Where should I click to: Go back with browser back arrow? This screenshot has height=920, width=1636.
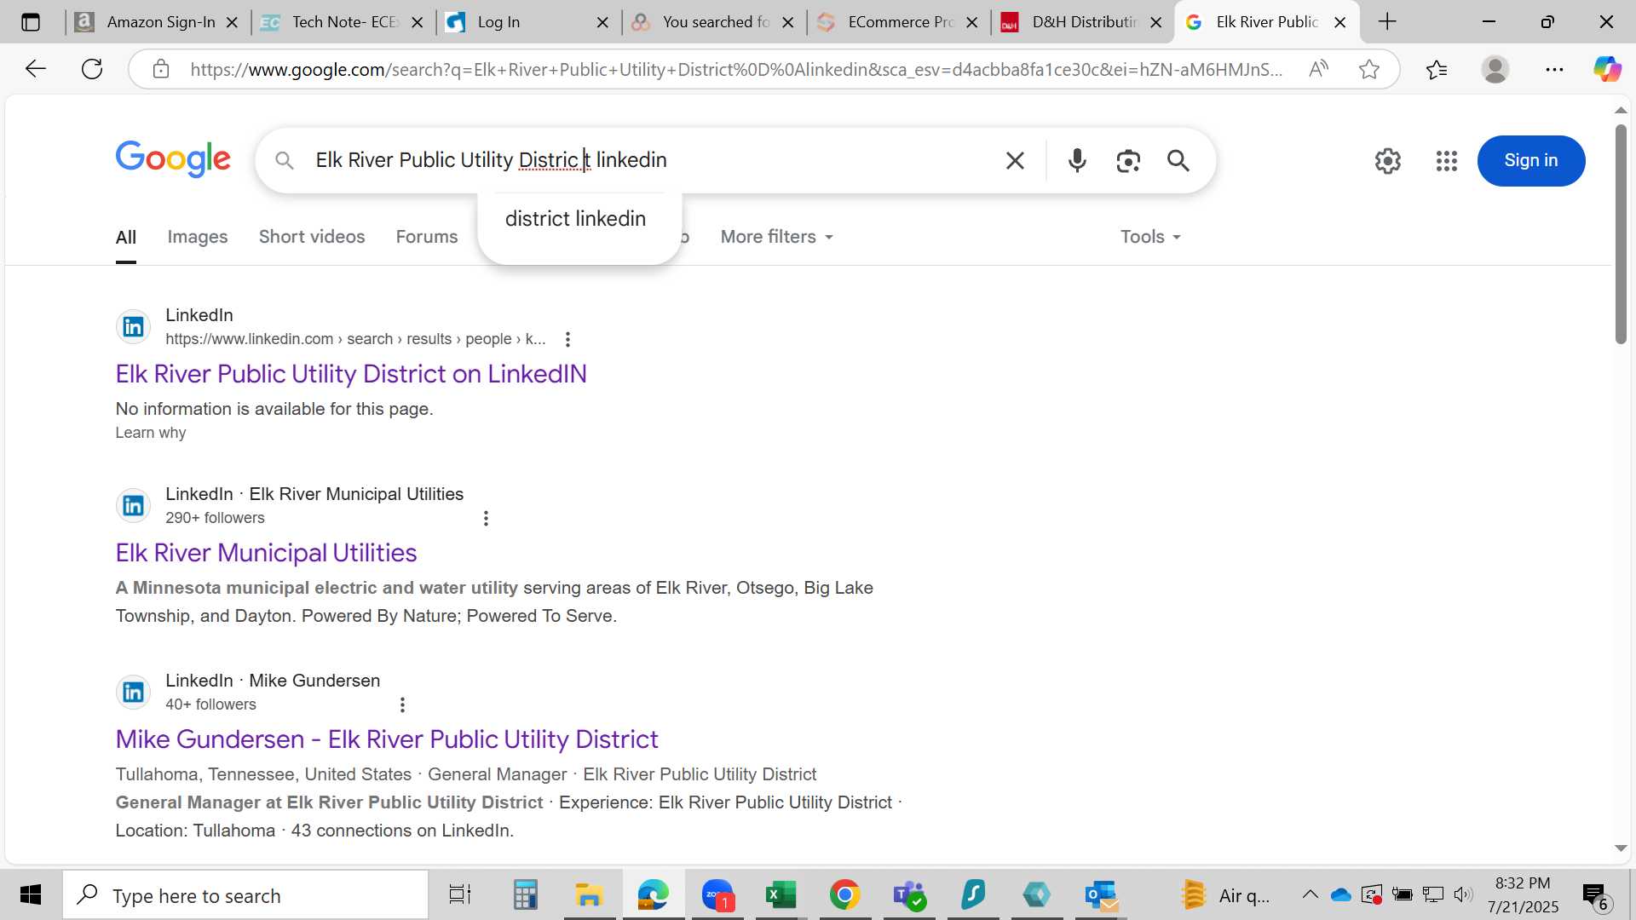(35, 69)
